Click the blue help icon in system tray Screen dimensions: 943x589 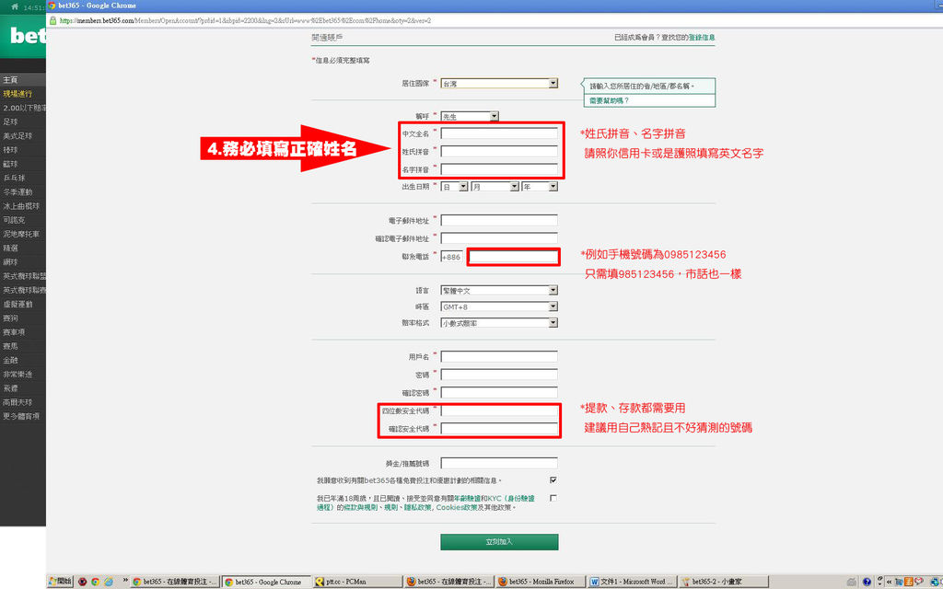tap(867, 582)
